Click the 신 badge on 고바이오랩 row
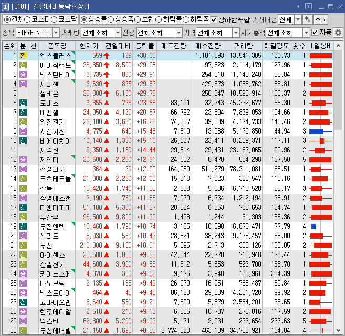 tap(23, 302)
